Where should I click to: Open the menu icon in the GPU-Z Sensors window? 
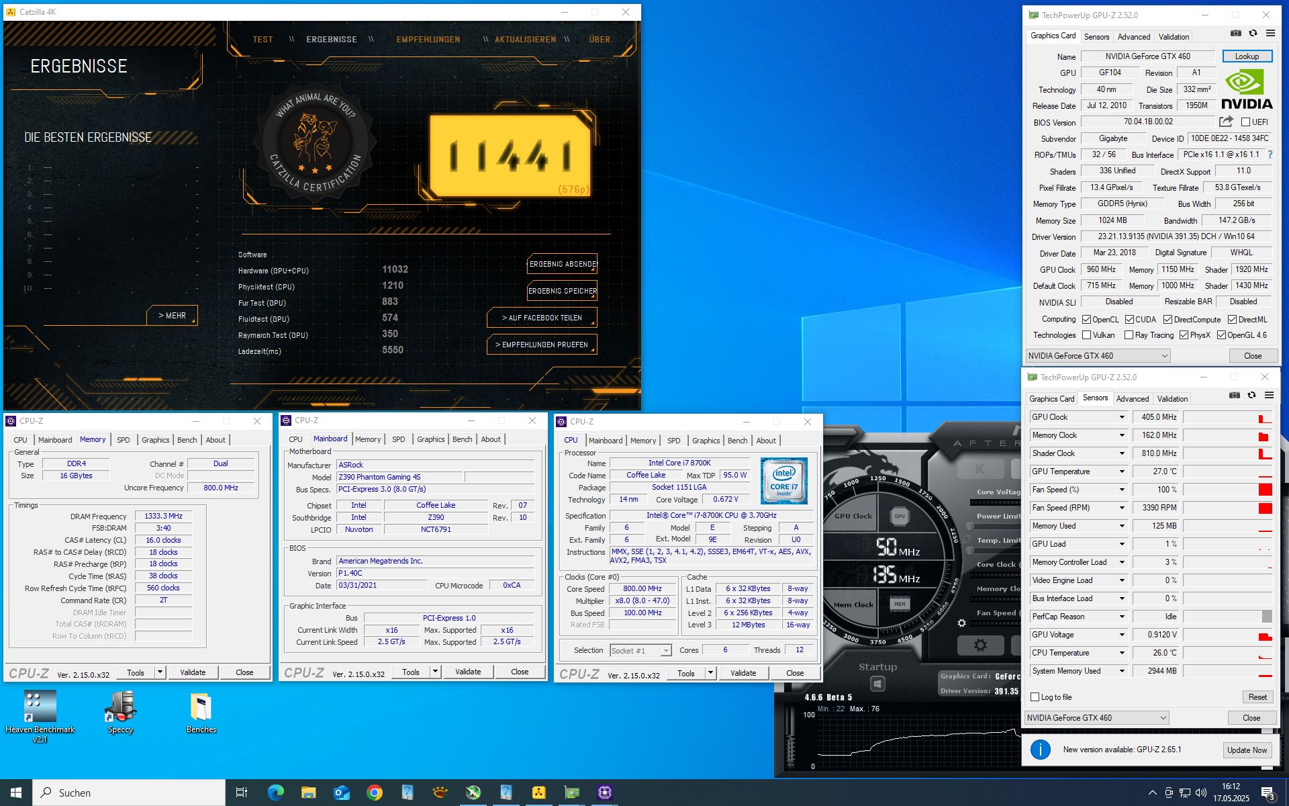1269,395
